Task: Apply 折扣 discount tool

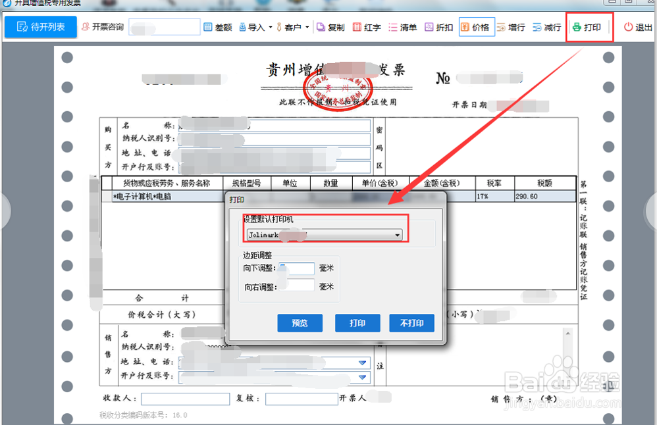Action: click(x=438, y=27)
